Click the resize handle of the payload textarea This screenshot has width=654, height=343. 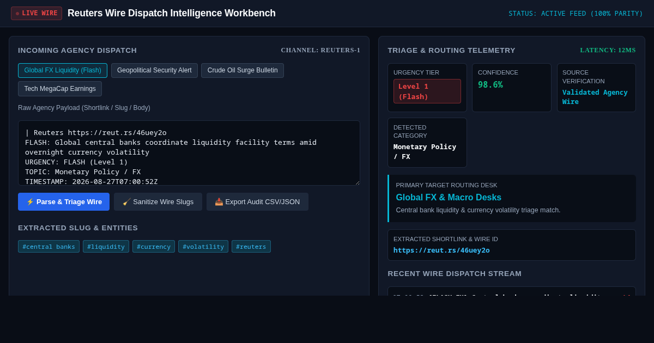[356, 182]
